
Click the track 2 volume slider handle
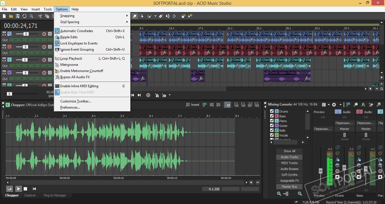pos(25,47)
